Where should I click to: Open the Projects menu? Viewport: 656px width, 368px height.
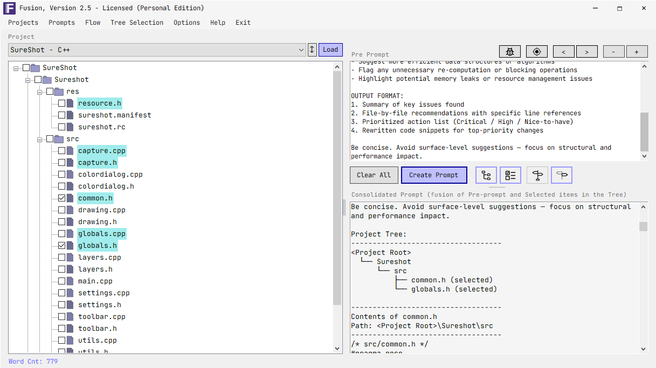(x=23, y=23)
